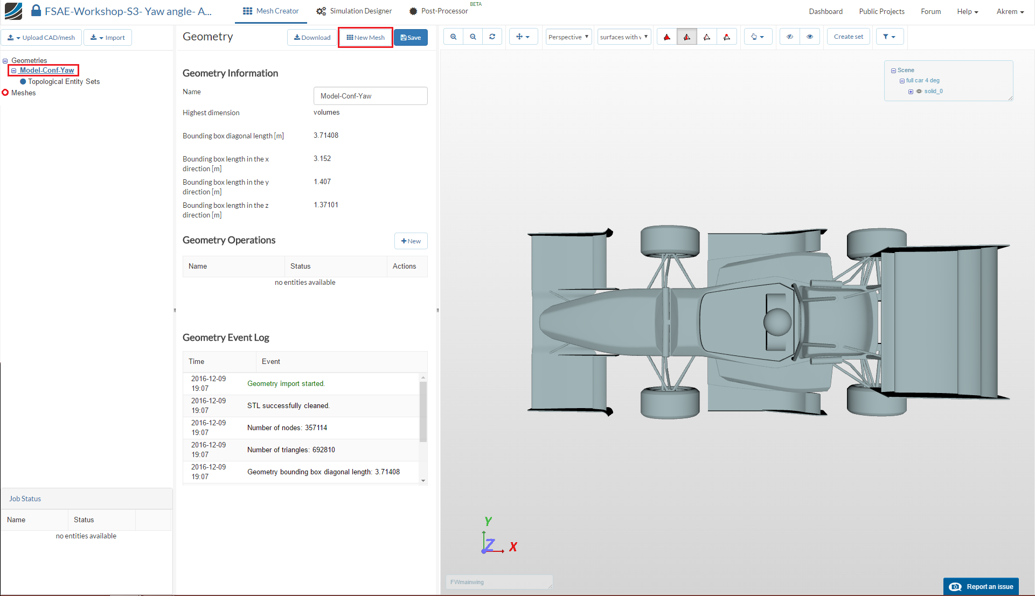
Task: Toggle surfaces with wireframe render mode
Action: (x=686, y=37)
